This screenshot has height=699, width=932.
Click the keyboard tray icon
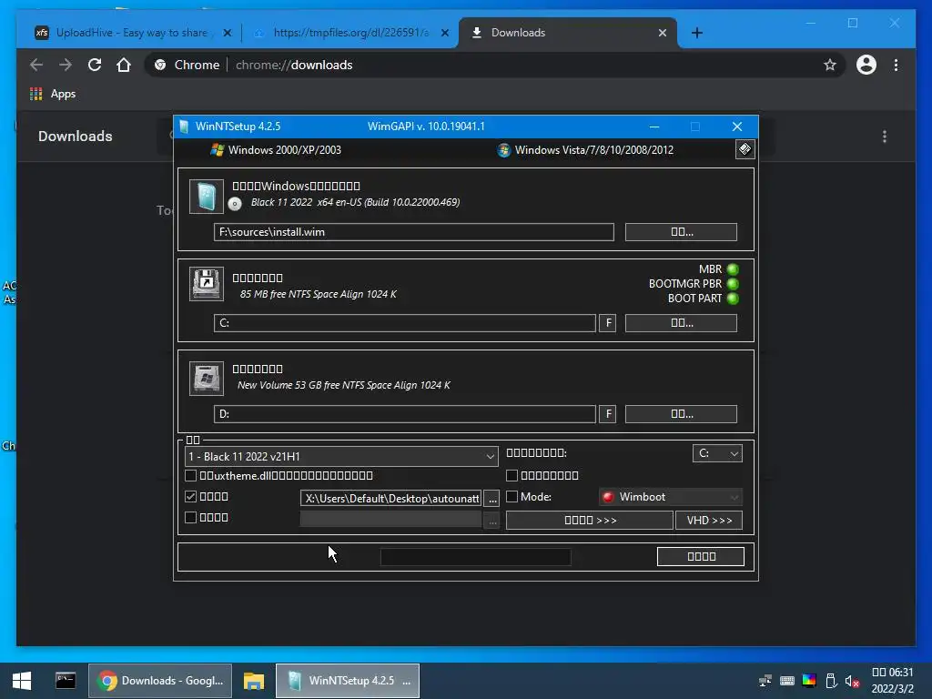coord(787,681)
